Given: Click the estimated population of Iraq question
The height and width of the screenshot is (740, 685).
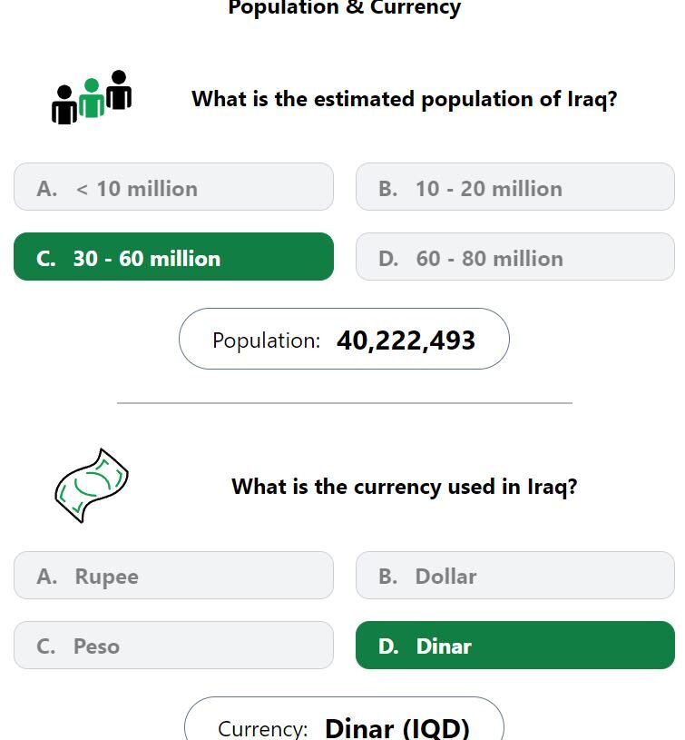Looking at the screenshot, I should [x=404, y=99].
